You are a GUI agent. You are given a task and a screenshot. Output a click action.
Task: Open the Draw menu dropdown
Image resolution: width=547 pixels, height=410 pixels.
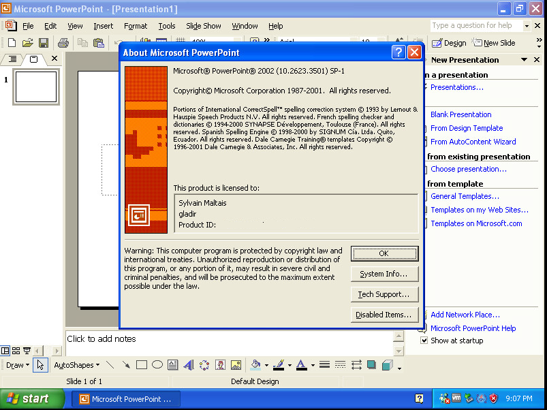[x=18, y=365]
